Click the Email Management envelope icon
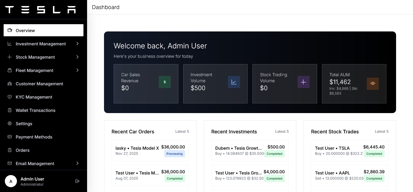This screenshot has height=192, width=413. coord(10,163)
